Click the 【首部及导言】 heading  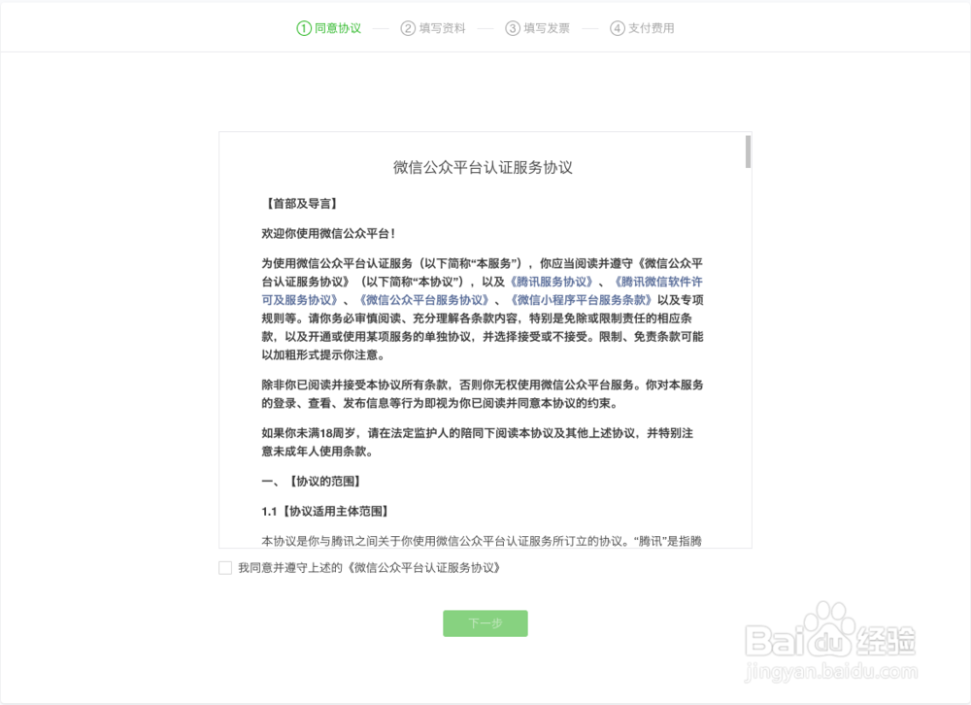[300, 204]
